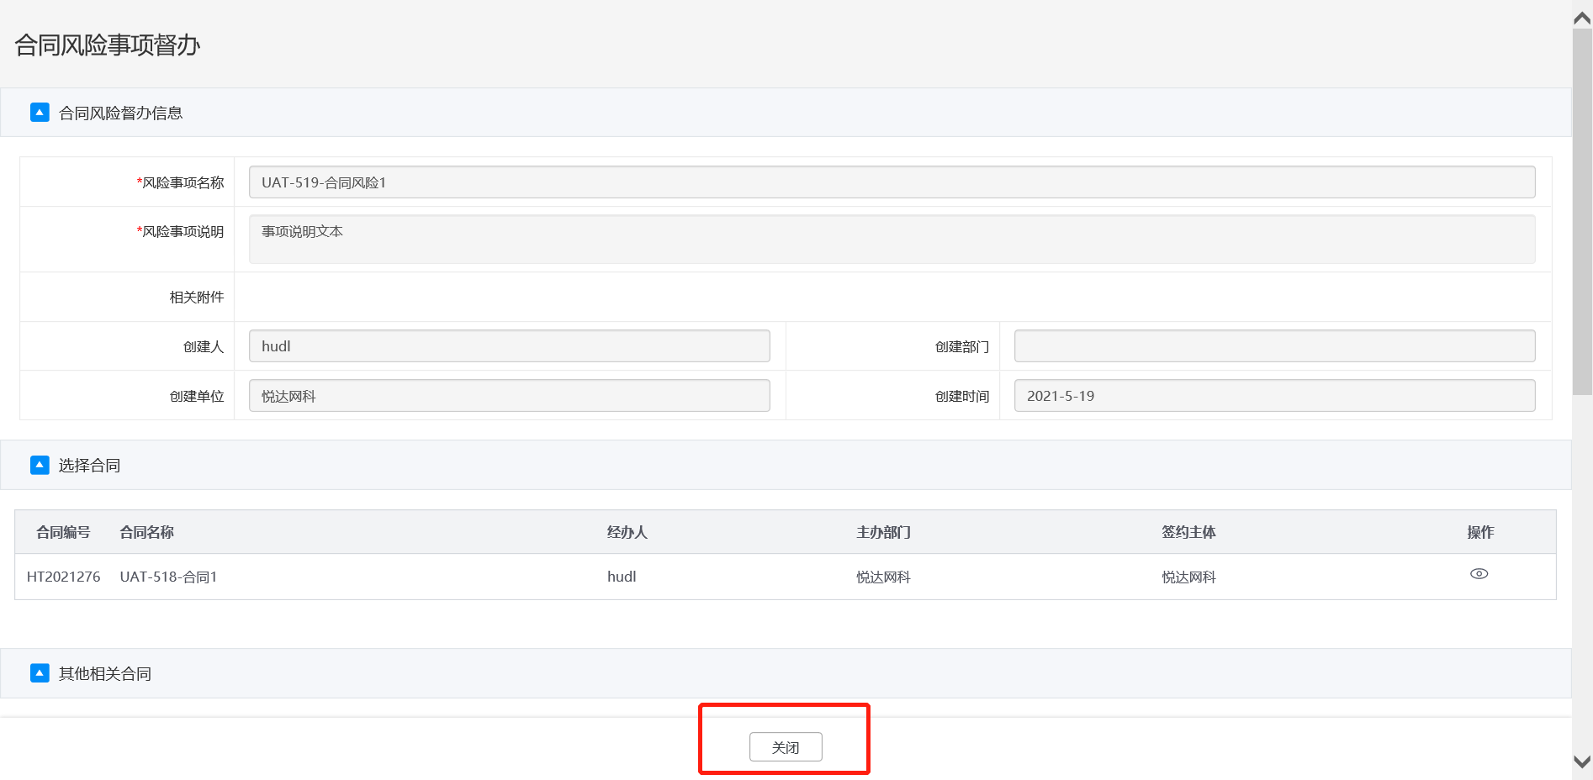Viewport: 1593px width, 780px height.
Task: View contract HT2021276 via eye icon
Action: point(1479,574)
